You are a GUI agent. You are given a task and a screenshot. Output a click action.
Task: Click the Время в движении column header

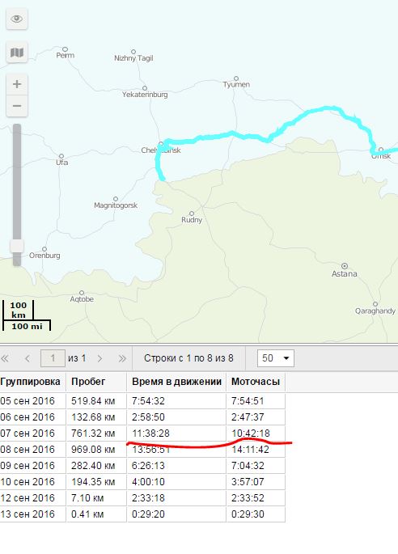click(x=176, y=382)
